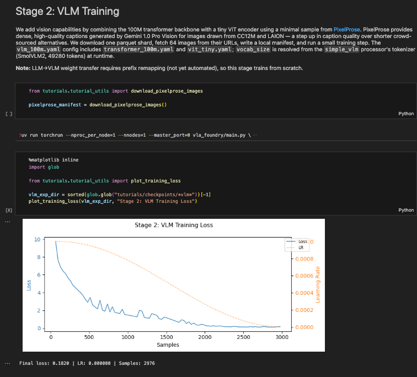Click '%matplotlib inline' line in code cell

(x=54, y=160)
